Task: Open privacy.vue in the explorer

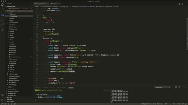Action: pos(14,59)
